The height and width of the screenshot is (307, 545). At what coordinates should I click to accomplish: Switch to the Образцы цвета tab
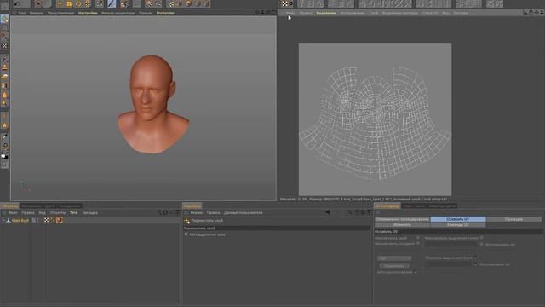(442, 206)
